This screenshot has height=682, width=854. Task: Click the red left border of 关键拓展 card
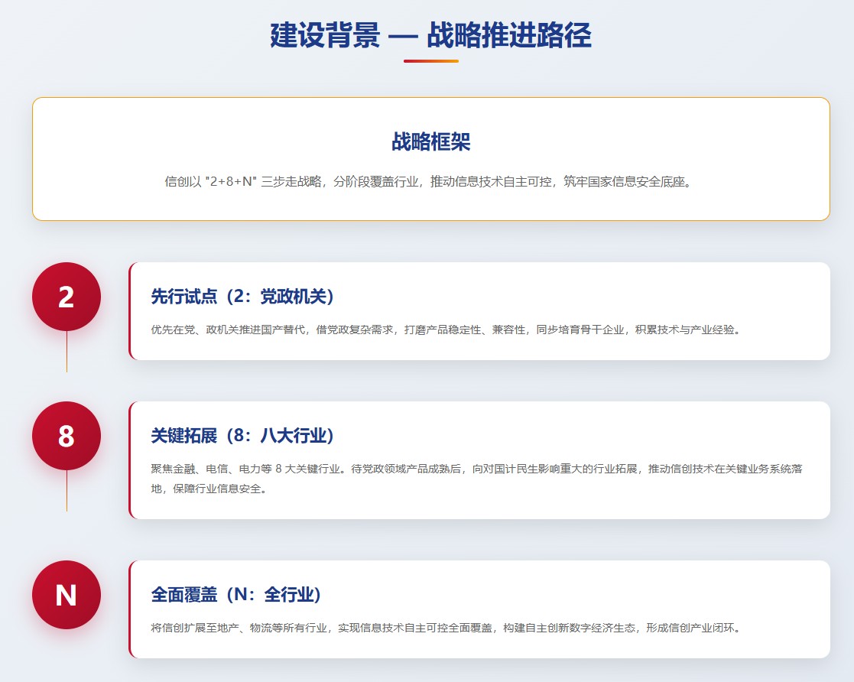[x=130, y=460]
